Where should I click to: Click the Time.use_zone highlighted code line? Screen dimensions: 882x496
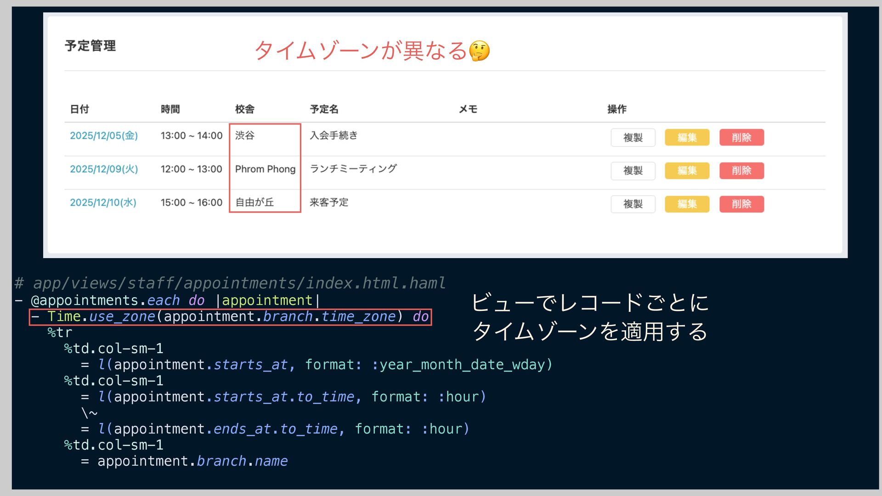pyautogui.click(x=230, y=317)
